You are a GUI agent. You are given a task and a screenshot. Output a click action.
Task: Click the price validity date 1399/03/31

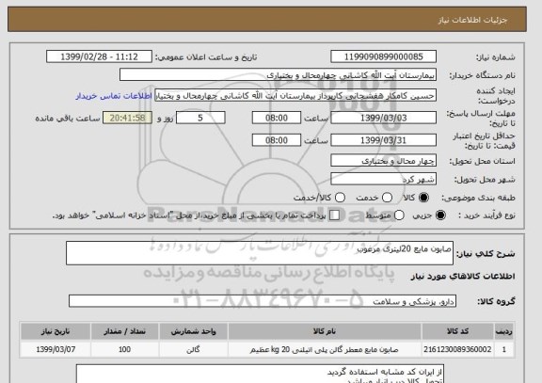pos(383,140)
